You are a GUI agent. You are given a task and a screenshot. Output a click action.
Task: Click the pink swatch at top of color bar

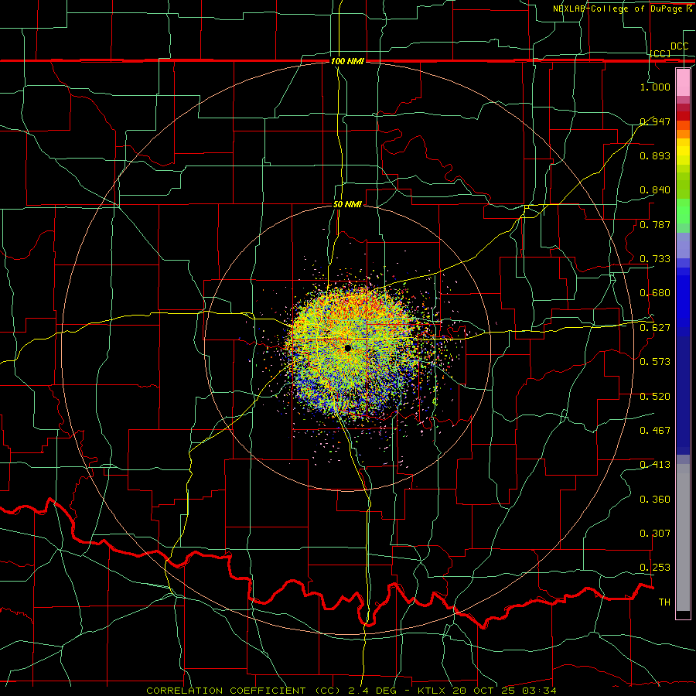click(x=683, y=83)
